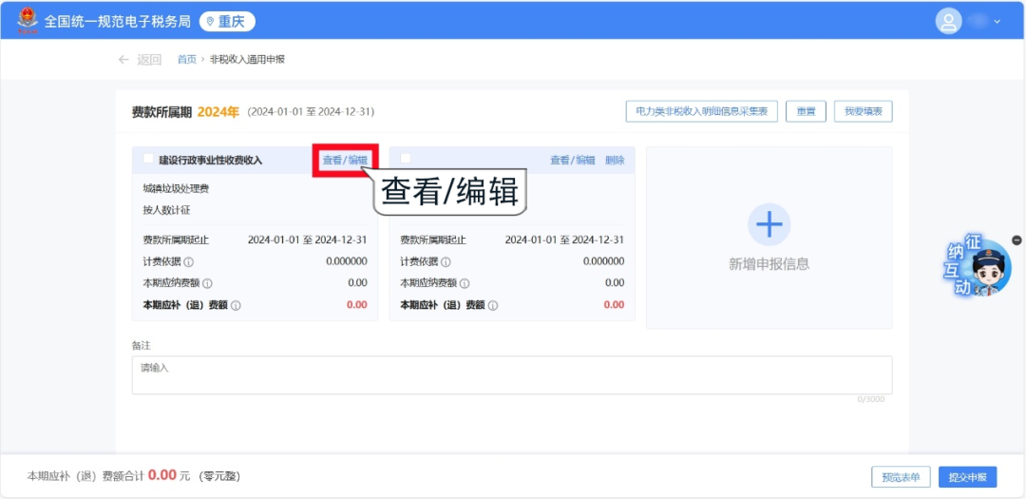The height and width of the screenshot is (499, 1026).
Task: Expand the user account dropdown arrow
Action: pyautogui.click(x=997, y=21)
